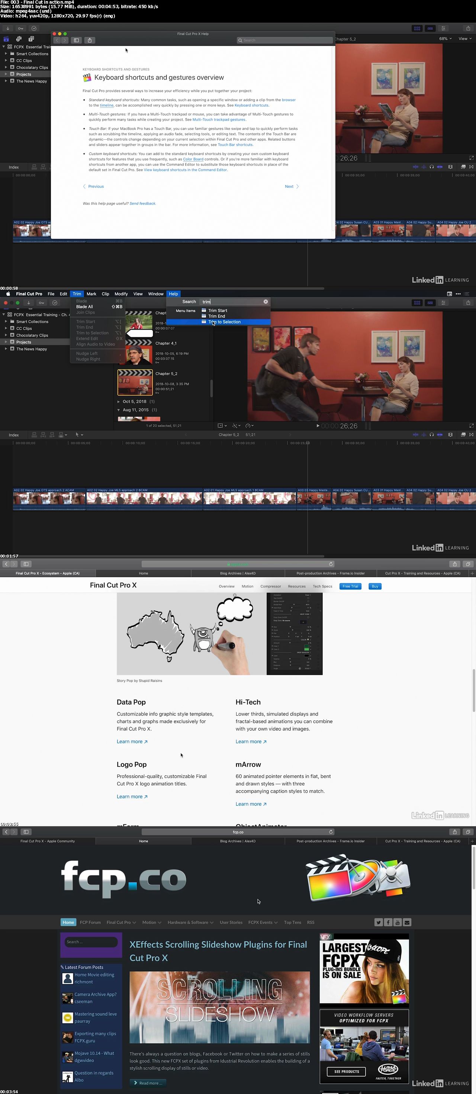Open the select tool dropdown next to the Index button

click(79, 434)
